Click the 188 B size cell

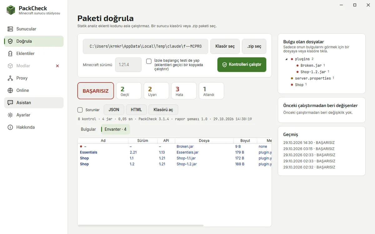click(240, 164)
